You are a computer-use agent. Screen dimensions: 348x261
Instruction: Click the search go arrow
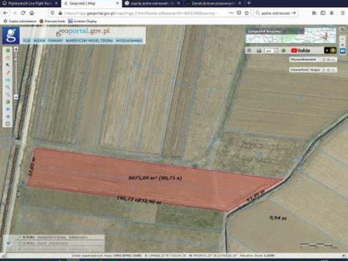tap(294, 13)
